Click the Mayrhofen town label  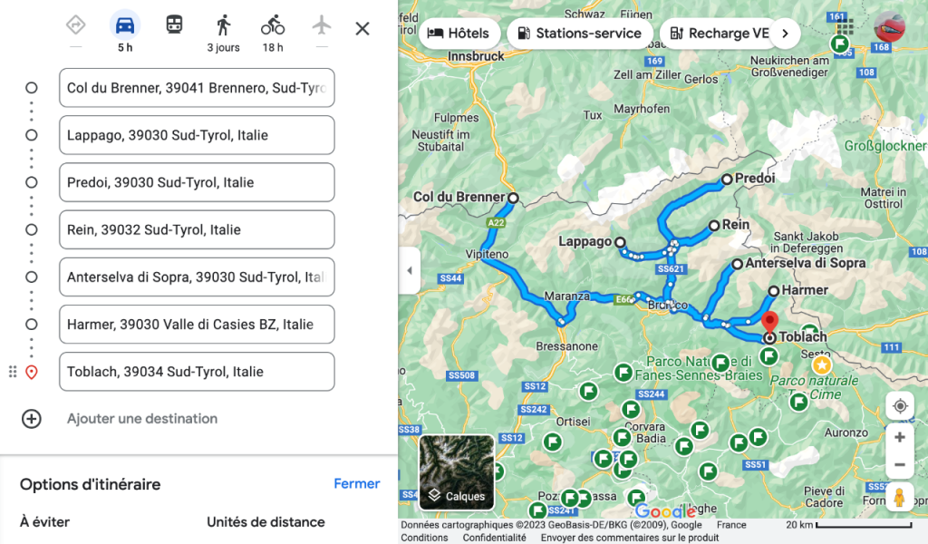click(x=642, y=109)
